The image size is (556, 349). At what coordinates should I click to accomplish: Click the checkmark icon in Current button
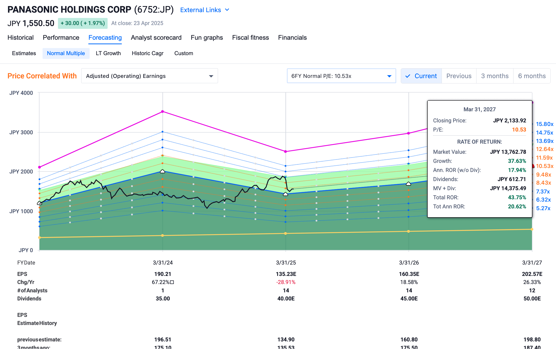point(408,76)
